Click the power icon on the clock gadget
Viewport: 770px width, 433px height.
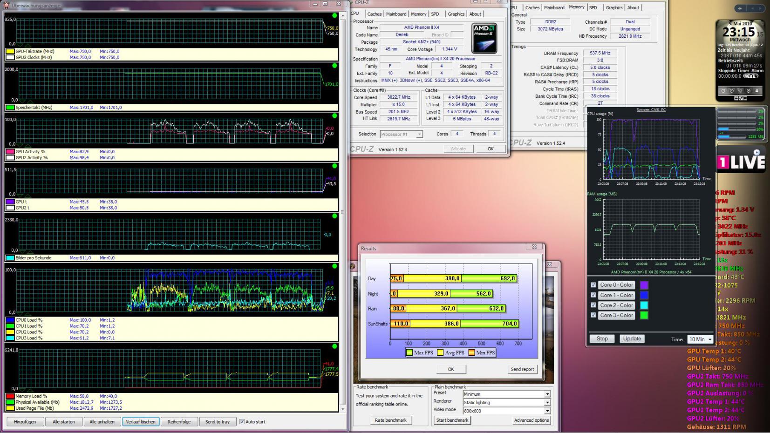pos(723,91)
